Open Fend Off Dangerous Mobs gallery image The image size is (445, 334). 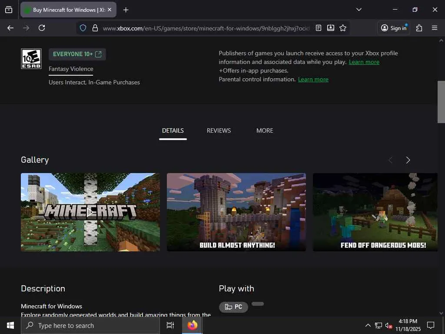click(x=375, y=212)
